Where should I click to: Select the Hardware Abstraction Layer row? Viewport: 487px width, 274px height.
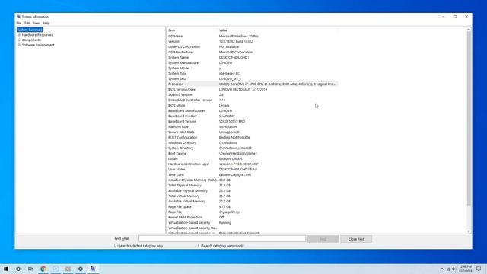[252, 164]
